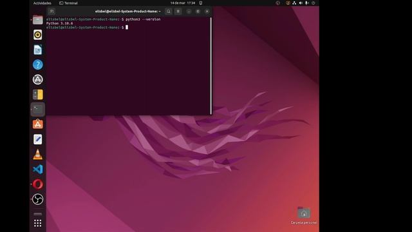Image resolution: width=412 pixels, height=232 pixels.
Task: Open the Help app in the dock
Action: coord(37,64)
